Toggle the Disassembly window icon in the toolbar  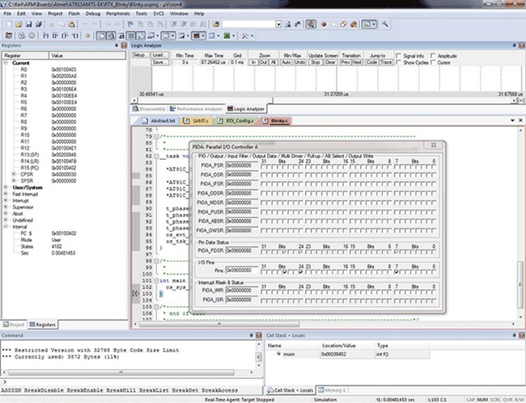pos(111,36)
